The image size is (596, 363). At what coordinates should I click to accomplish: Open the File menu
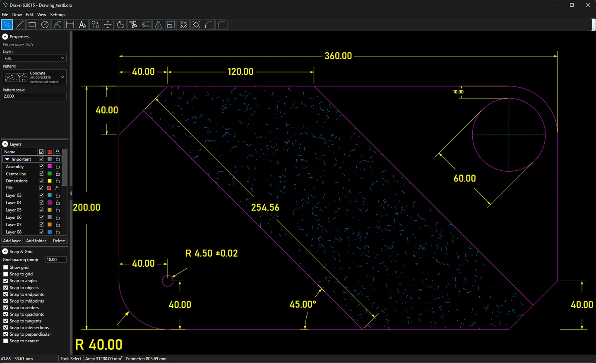point(5,14)
